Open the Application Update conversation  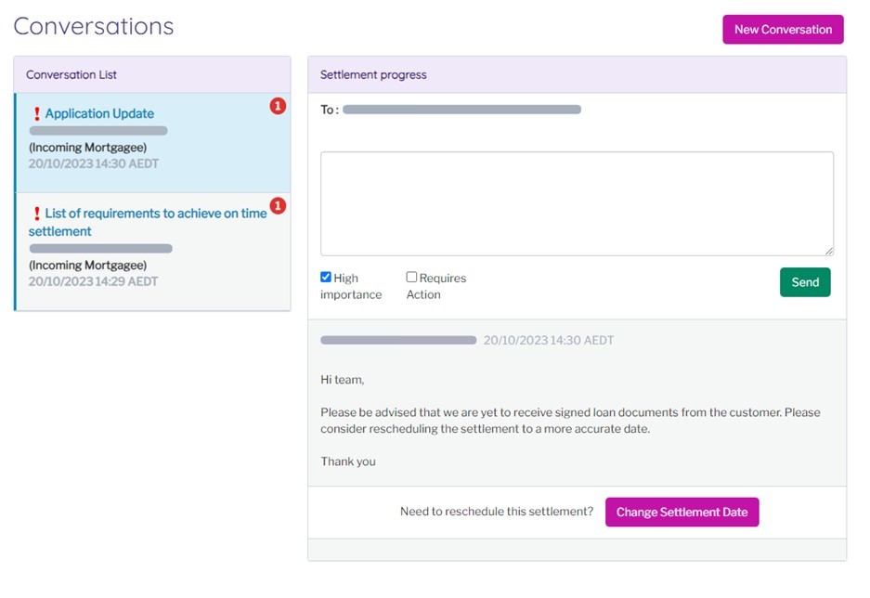tap(99, 114)
